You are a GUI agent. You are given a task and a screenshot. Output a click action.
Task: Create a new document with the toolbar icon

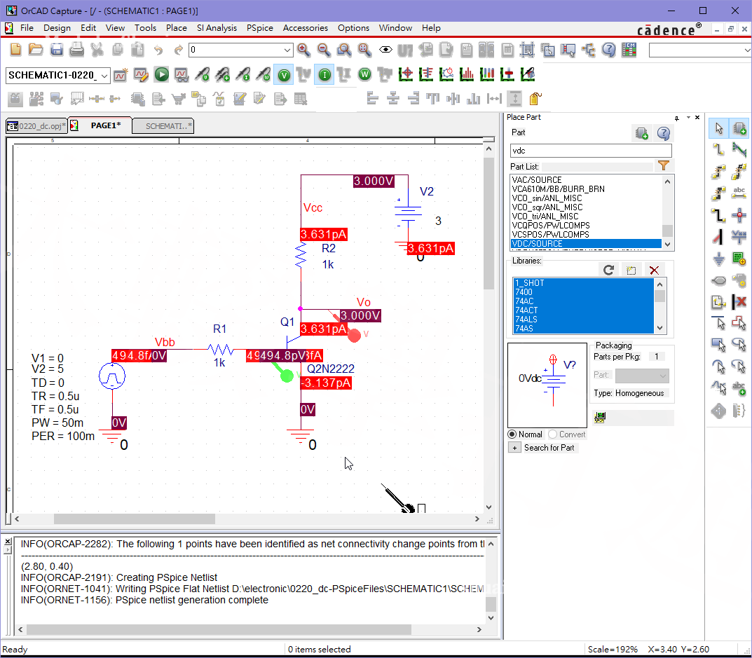15,49
